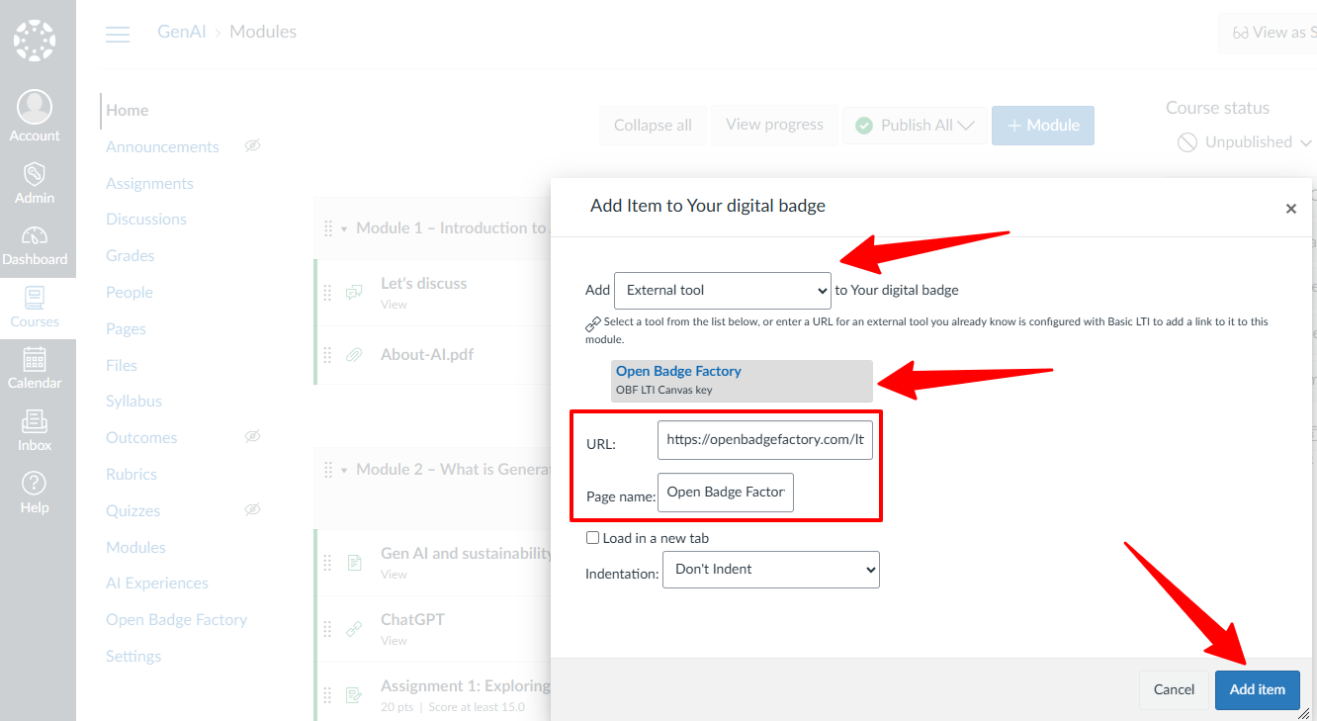Click drag handle for Module 2
Viewport: 1317px width, 721px height.
[328, 470]
